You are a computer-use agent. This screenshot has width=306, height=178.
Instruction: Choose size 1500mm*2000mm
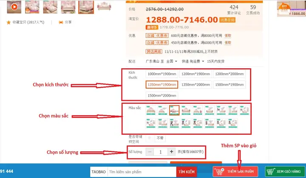(x=162, y=95)
